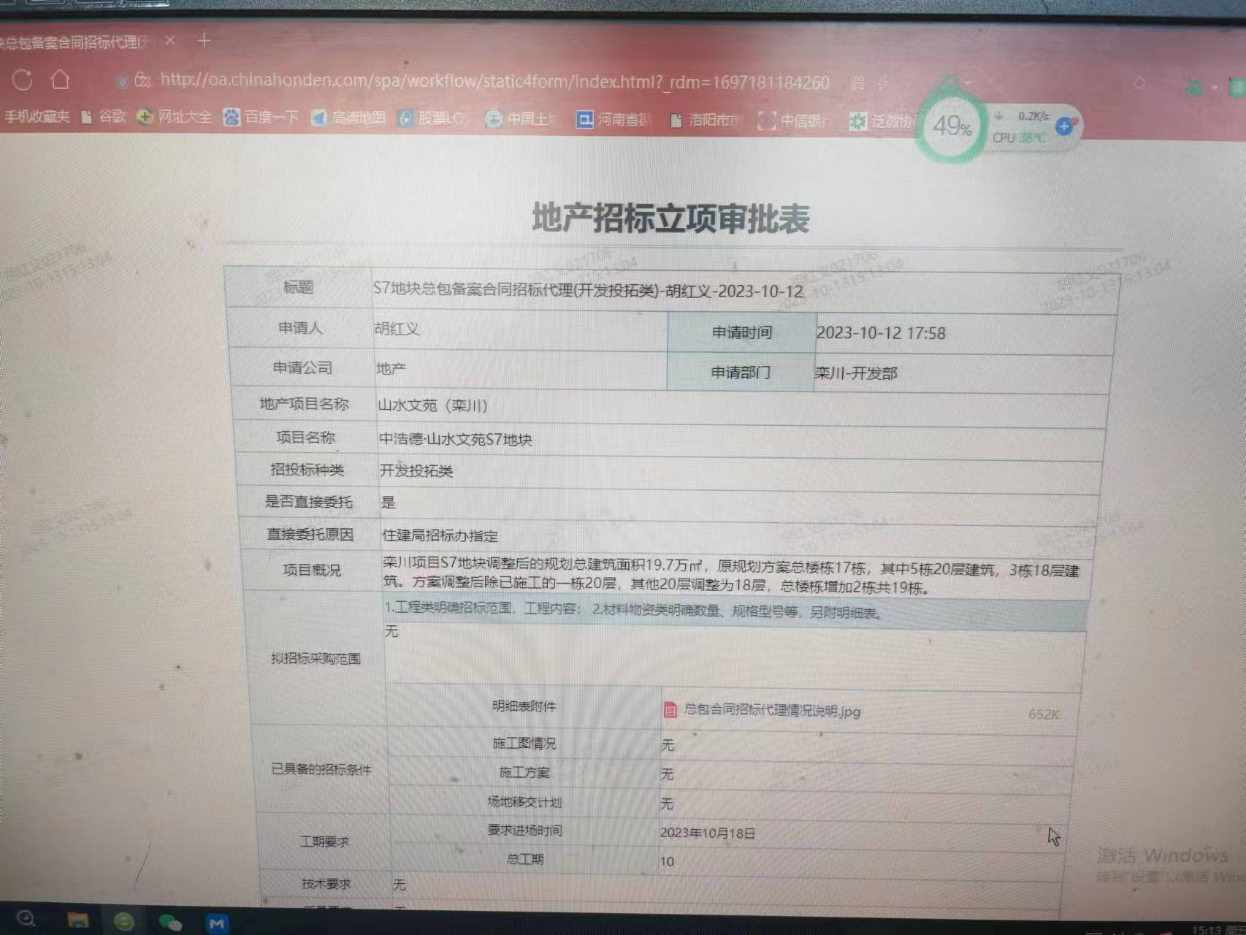1246x935 pixels.
Task: Open attachment 总包合同招标代理情况说明.jpg
Action: tap(771, 710)
